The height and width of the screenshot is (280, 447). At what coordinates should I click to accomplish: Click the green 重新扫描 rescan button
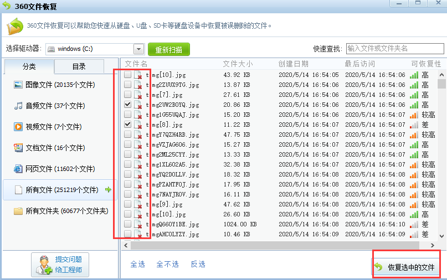pyautogui.click(x=169, y=50)
